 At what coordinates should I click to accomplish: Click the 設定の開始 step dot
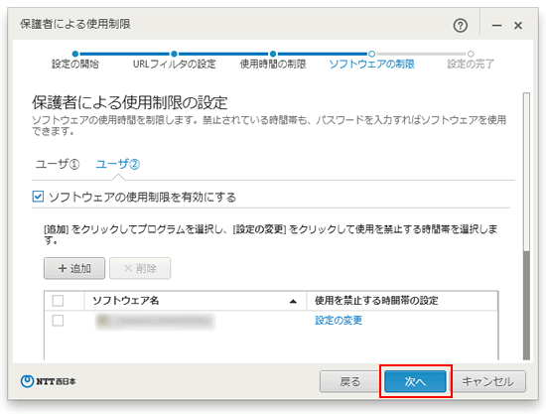click(x=75, y=54)
